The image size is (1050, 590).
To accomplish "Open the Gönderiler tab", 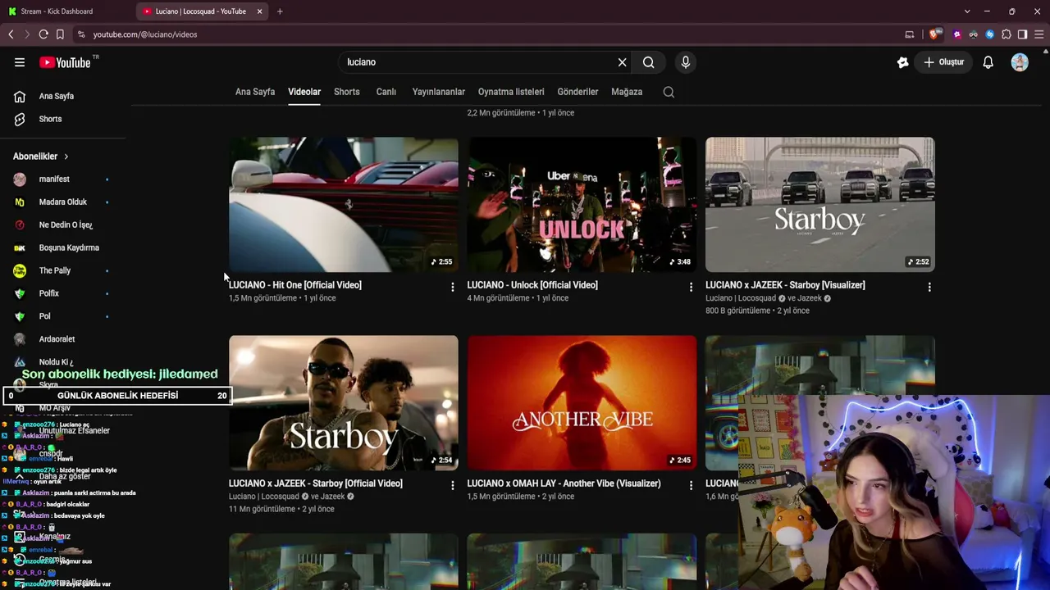I will [x=577, y=92].
